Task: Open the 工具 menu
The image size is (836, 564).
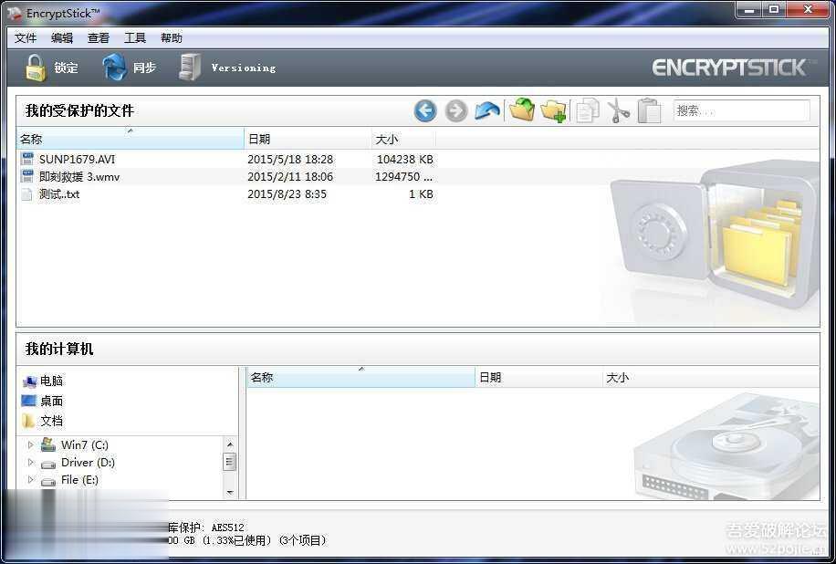Action: click(135, 37)
